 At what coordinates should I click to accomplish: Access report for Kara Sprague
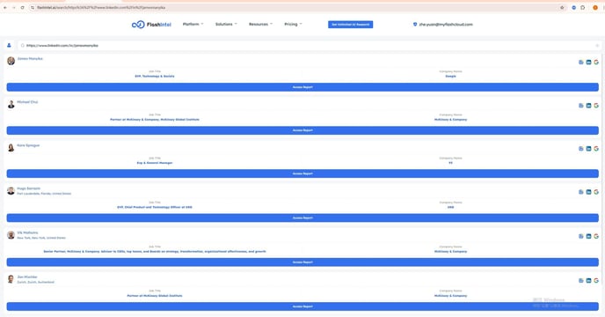click(x=302, y=173)
